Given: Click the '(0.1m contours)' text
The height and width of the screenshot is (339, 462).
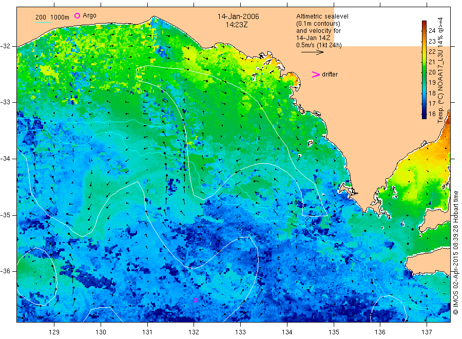Looking at the screenshot, I should (x=318, y=24).
